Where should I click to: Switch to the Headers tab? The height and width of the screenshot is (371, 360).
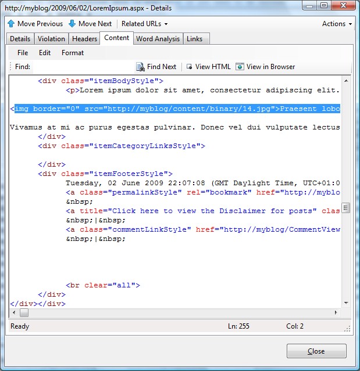(84, 39)
